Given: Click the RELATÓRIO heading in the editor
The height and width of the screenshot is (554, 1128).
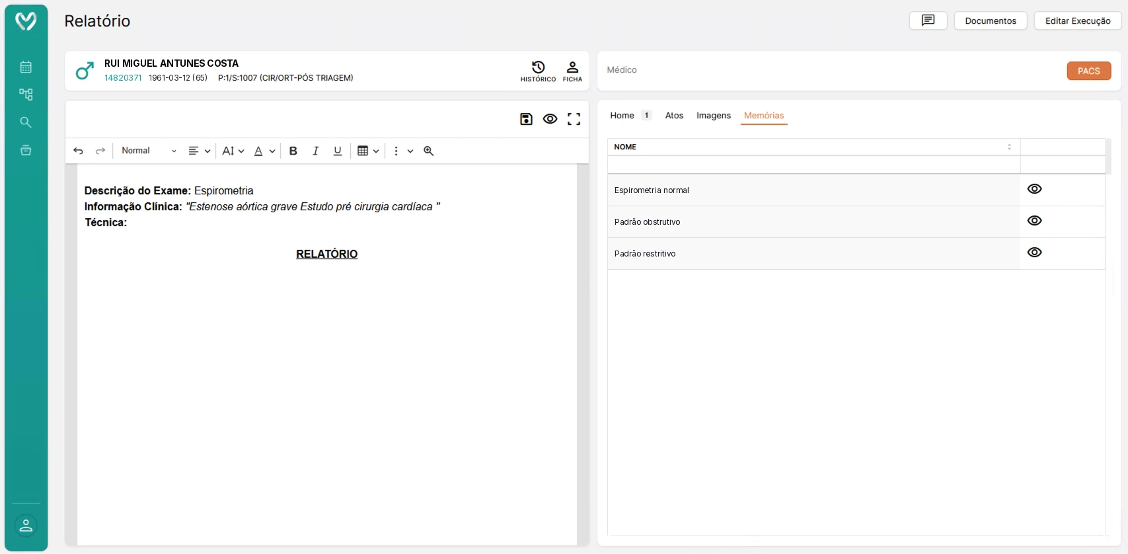Looking at the screenshot, I should pos(326,254).
